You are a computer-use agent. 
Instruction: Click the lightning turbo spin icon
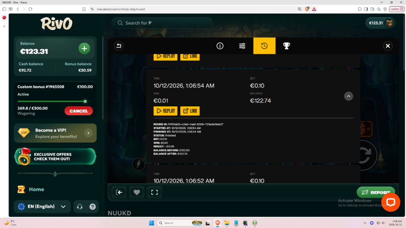tap(138, 164)
